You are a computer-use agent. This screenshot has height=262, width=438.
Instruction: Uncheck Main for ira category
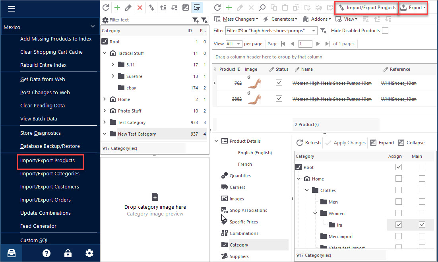pyautogui.click(x=422, y=225)
